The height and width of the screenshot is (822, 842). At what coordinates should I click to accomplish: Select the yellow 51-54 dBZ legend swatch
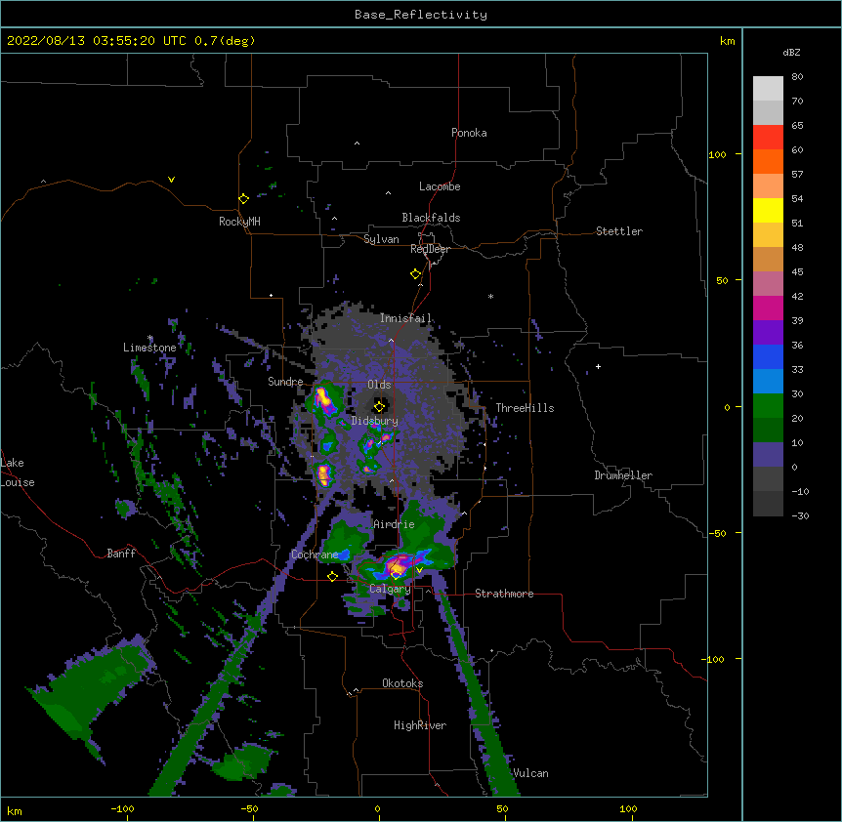click(768, 211)
